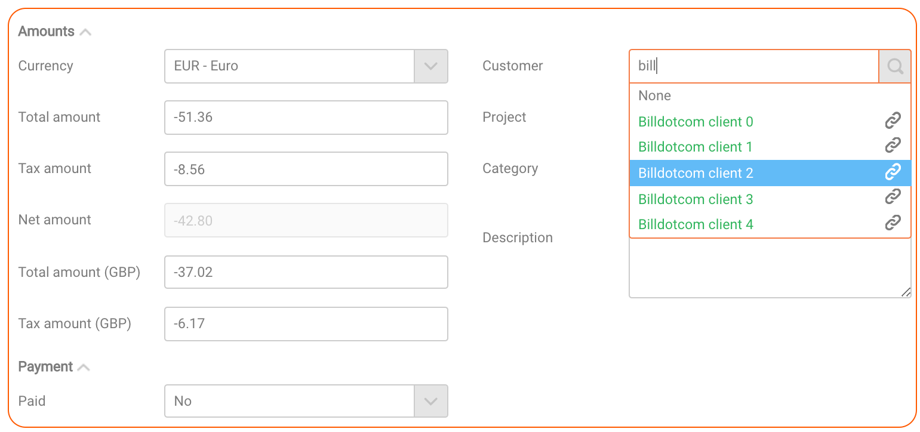Click the Currency label
The height and width of the screenshot is (432, 920).
(46, 66)
